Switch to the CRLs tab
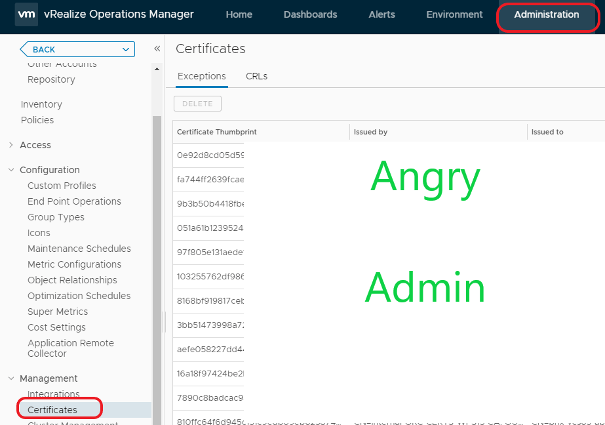Screen dimensions: 605x425 [256, 76]
